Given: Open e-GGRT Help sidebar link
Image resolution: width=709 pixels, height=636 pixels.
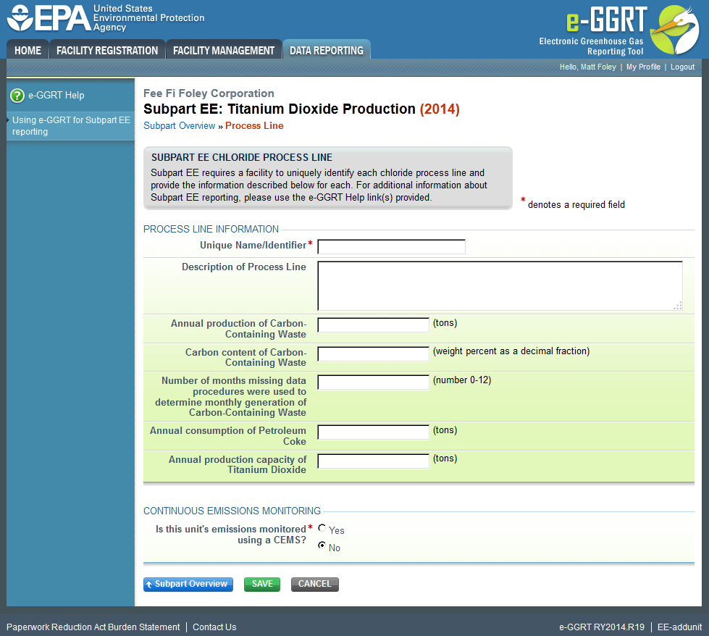Looking at the screenshot, I should pyautogui.click(x=56, y=96).
